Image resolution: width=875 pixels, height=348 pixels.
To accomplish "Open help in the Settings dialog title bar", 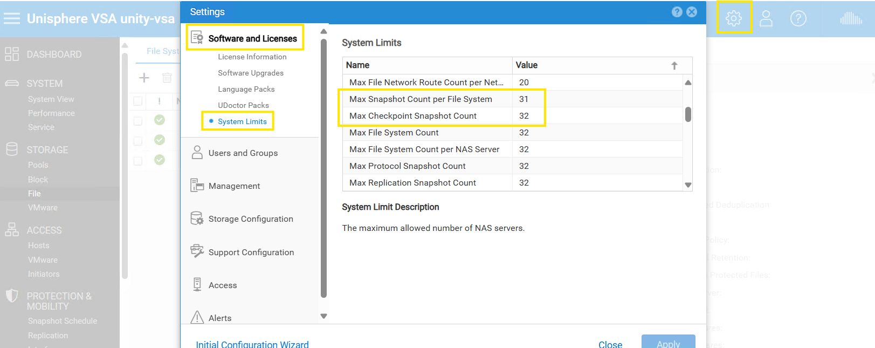I will click(677, 12).
